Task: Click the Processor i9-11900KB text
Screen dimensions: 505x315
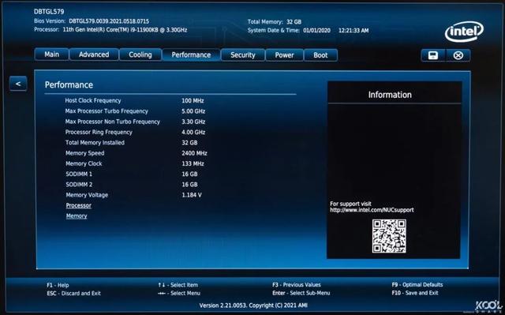Action: point(125,30)
